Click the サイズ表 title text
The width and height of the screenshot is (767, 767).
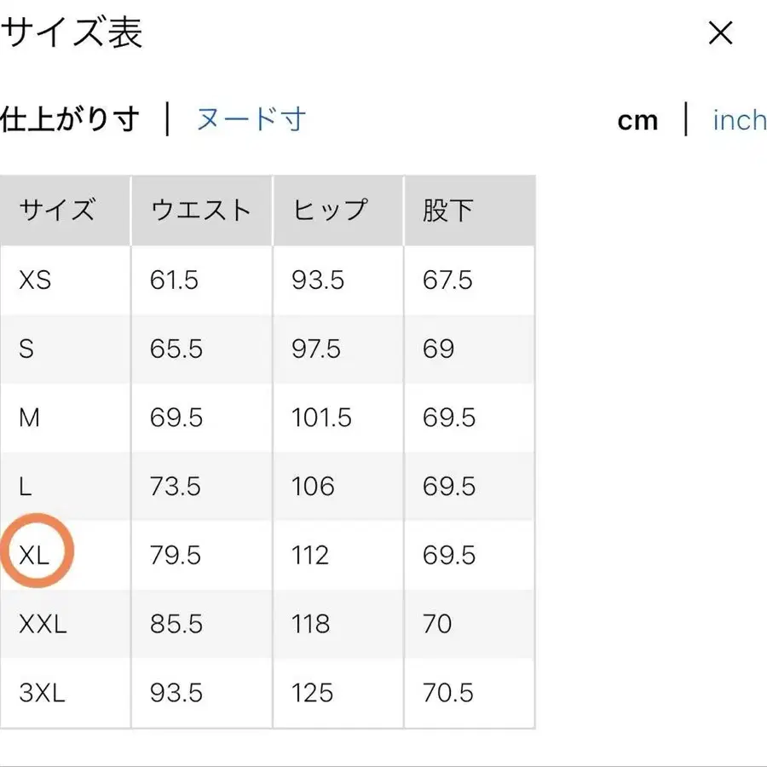72,33
